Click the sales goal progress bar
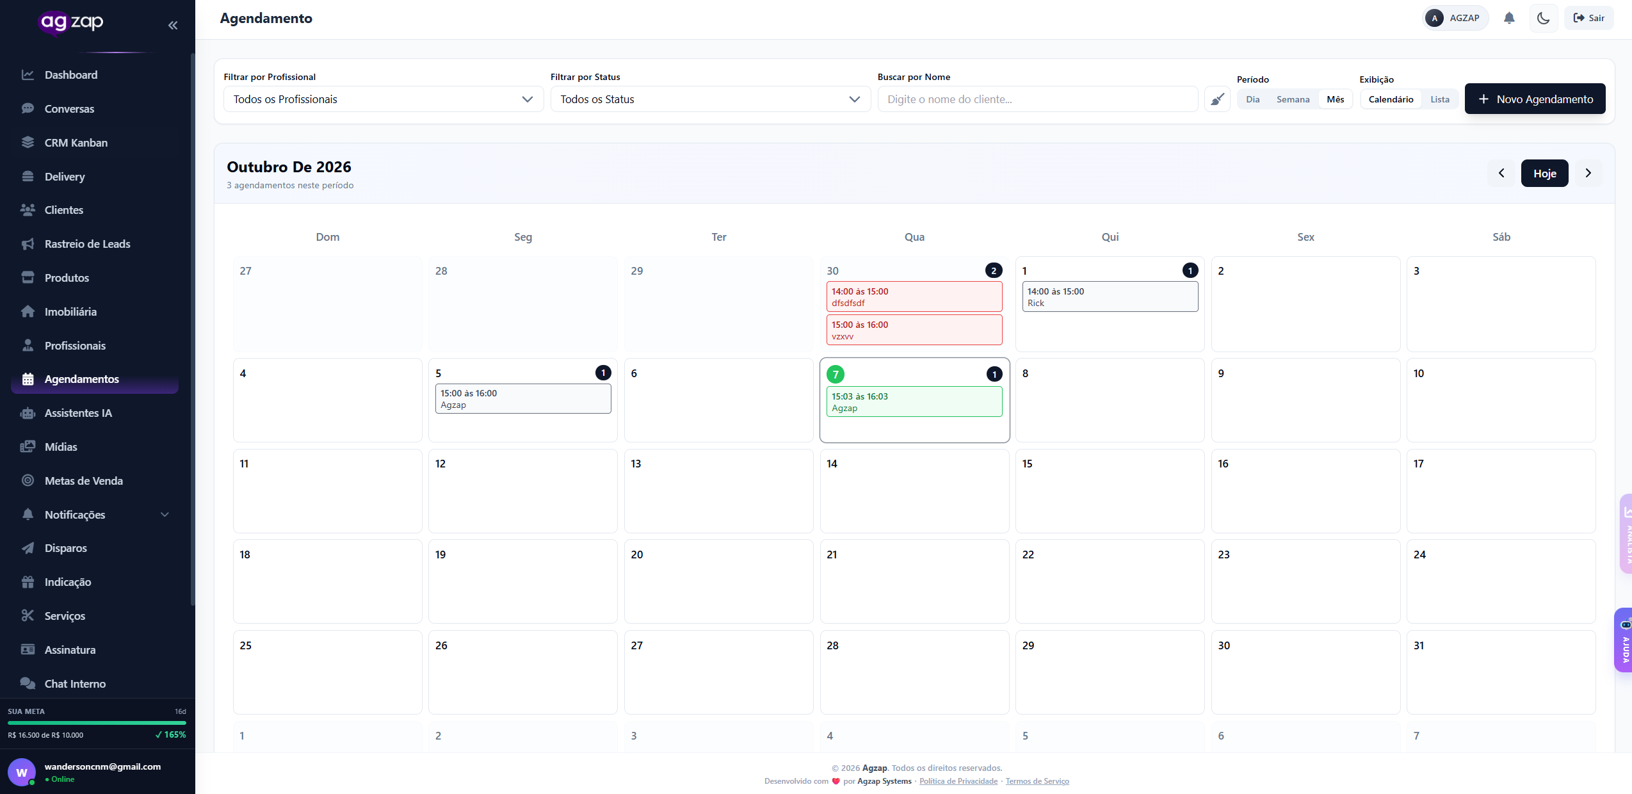 click(97, 723)
